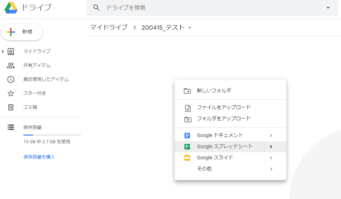Image resolution: width=341 pixels, height=199 pixels.
Task: Click the blue Google Docs icon
Action: coord(187,136)
